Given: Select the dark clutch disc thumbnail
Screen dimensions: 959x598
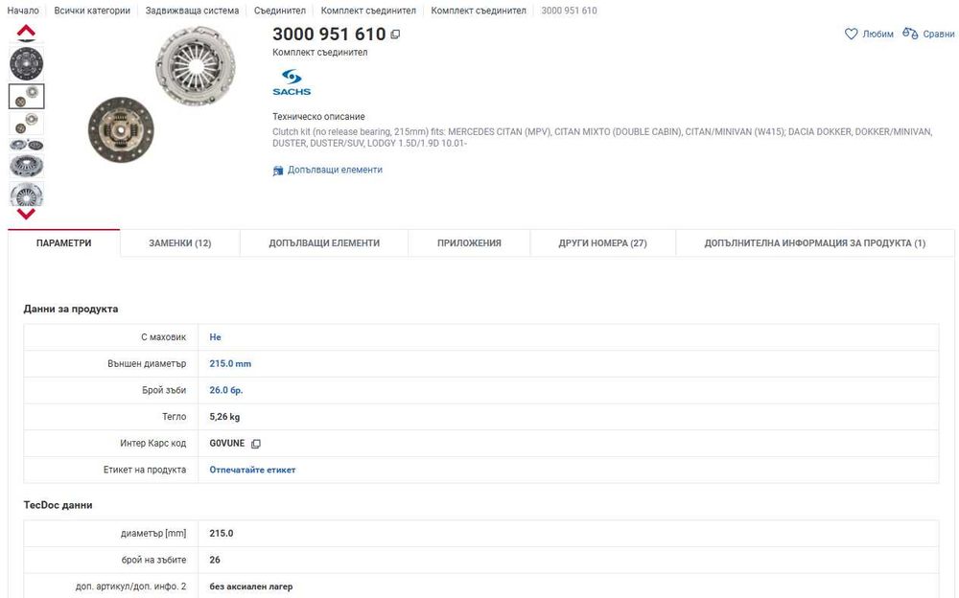Looking at the screenshot, I should point(26,63).
